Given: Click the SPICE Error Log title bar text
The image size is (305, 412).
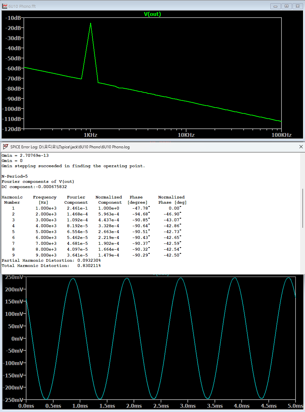Looking at the screenshot, I should (70, 147).
